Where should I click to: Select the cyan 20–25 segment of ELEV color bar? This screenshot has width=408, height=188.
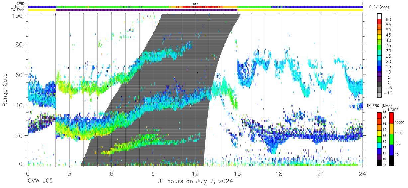pyautogui.click(x=379, y=58)
